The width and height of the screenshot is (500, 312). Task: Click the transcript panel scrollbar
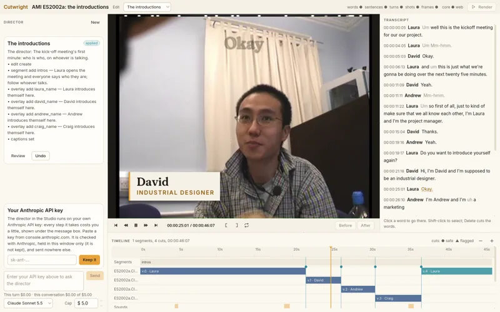(x=495, y=86)
